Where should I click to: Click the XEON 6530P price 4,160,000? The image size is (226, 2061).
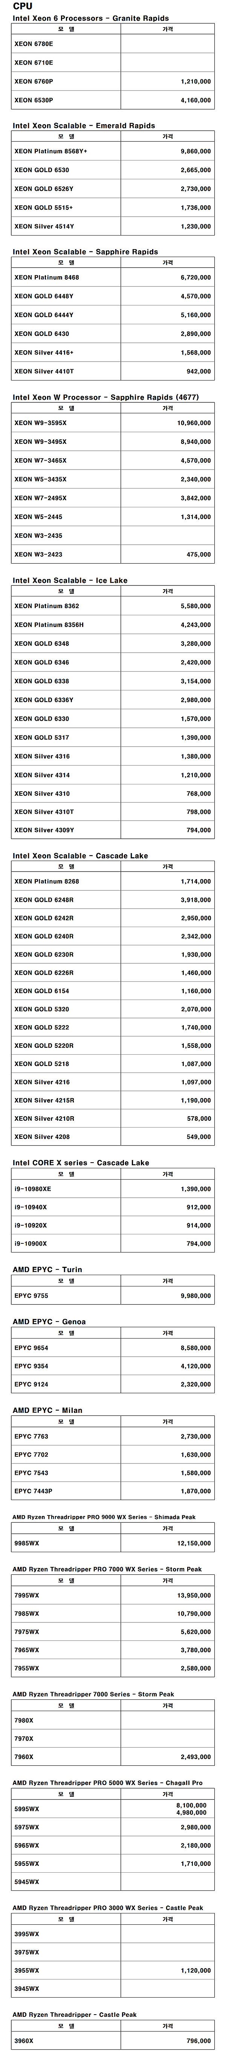pyautogui.click(x=195, y=100)
